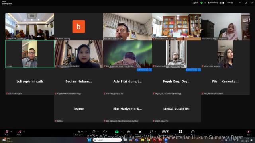Image resolution: width=255 pixels, height=143 pixels.
Task: Open the View layout menu
Action: [x=230, y=3]
